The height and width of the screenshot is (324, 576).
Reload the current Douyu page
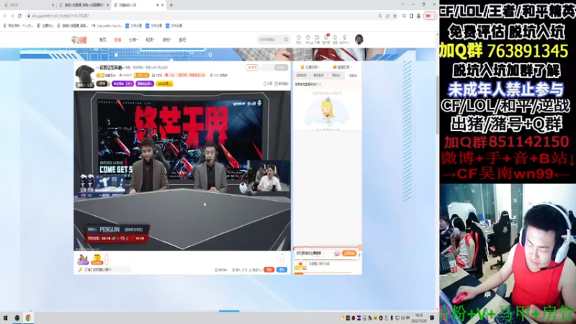click(x=19, y=16)
